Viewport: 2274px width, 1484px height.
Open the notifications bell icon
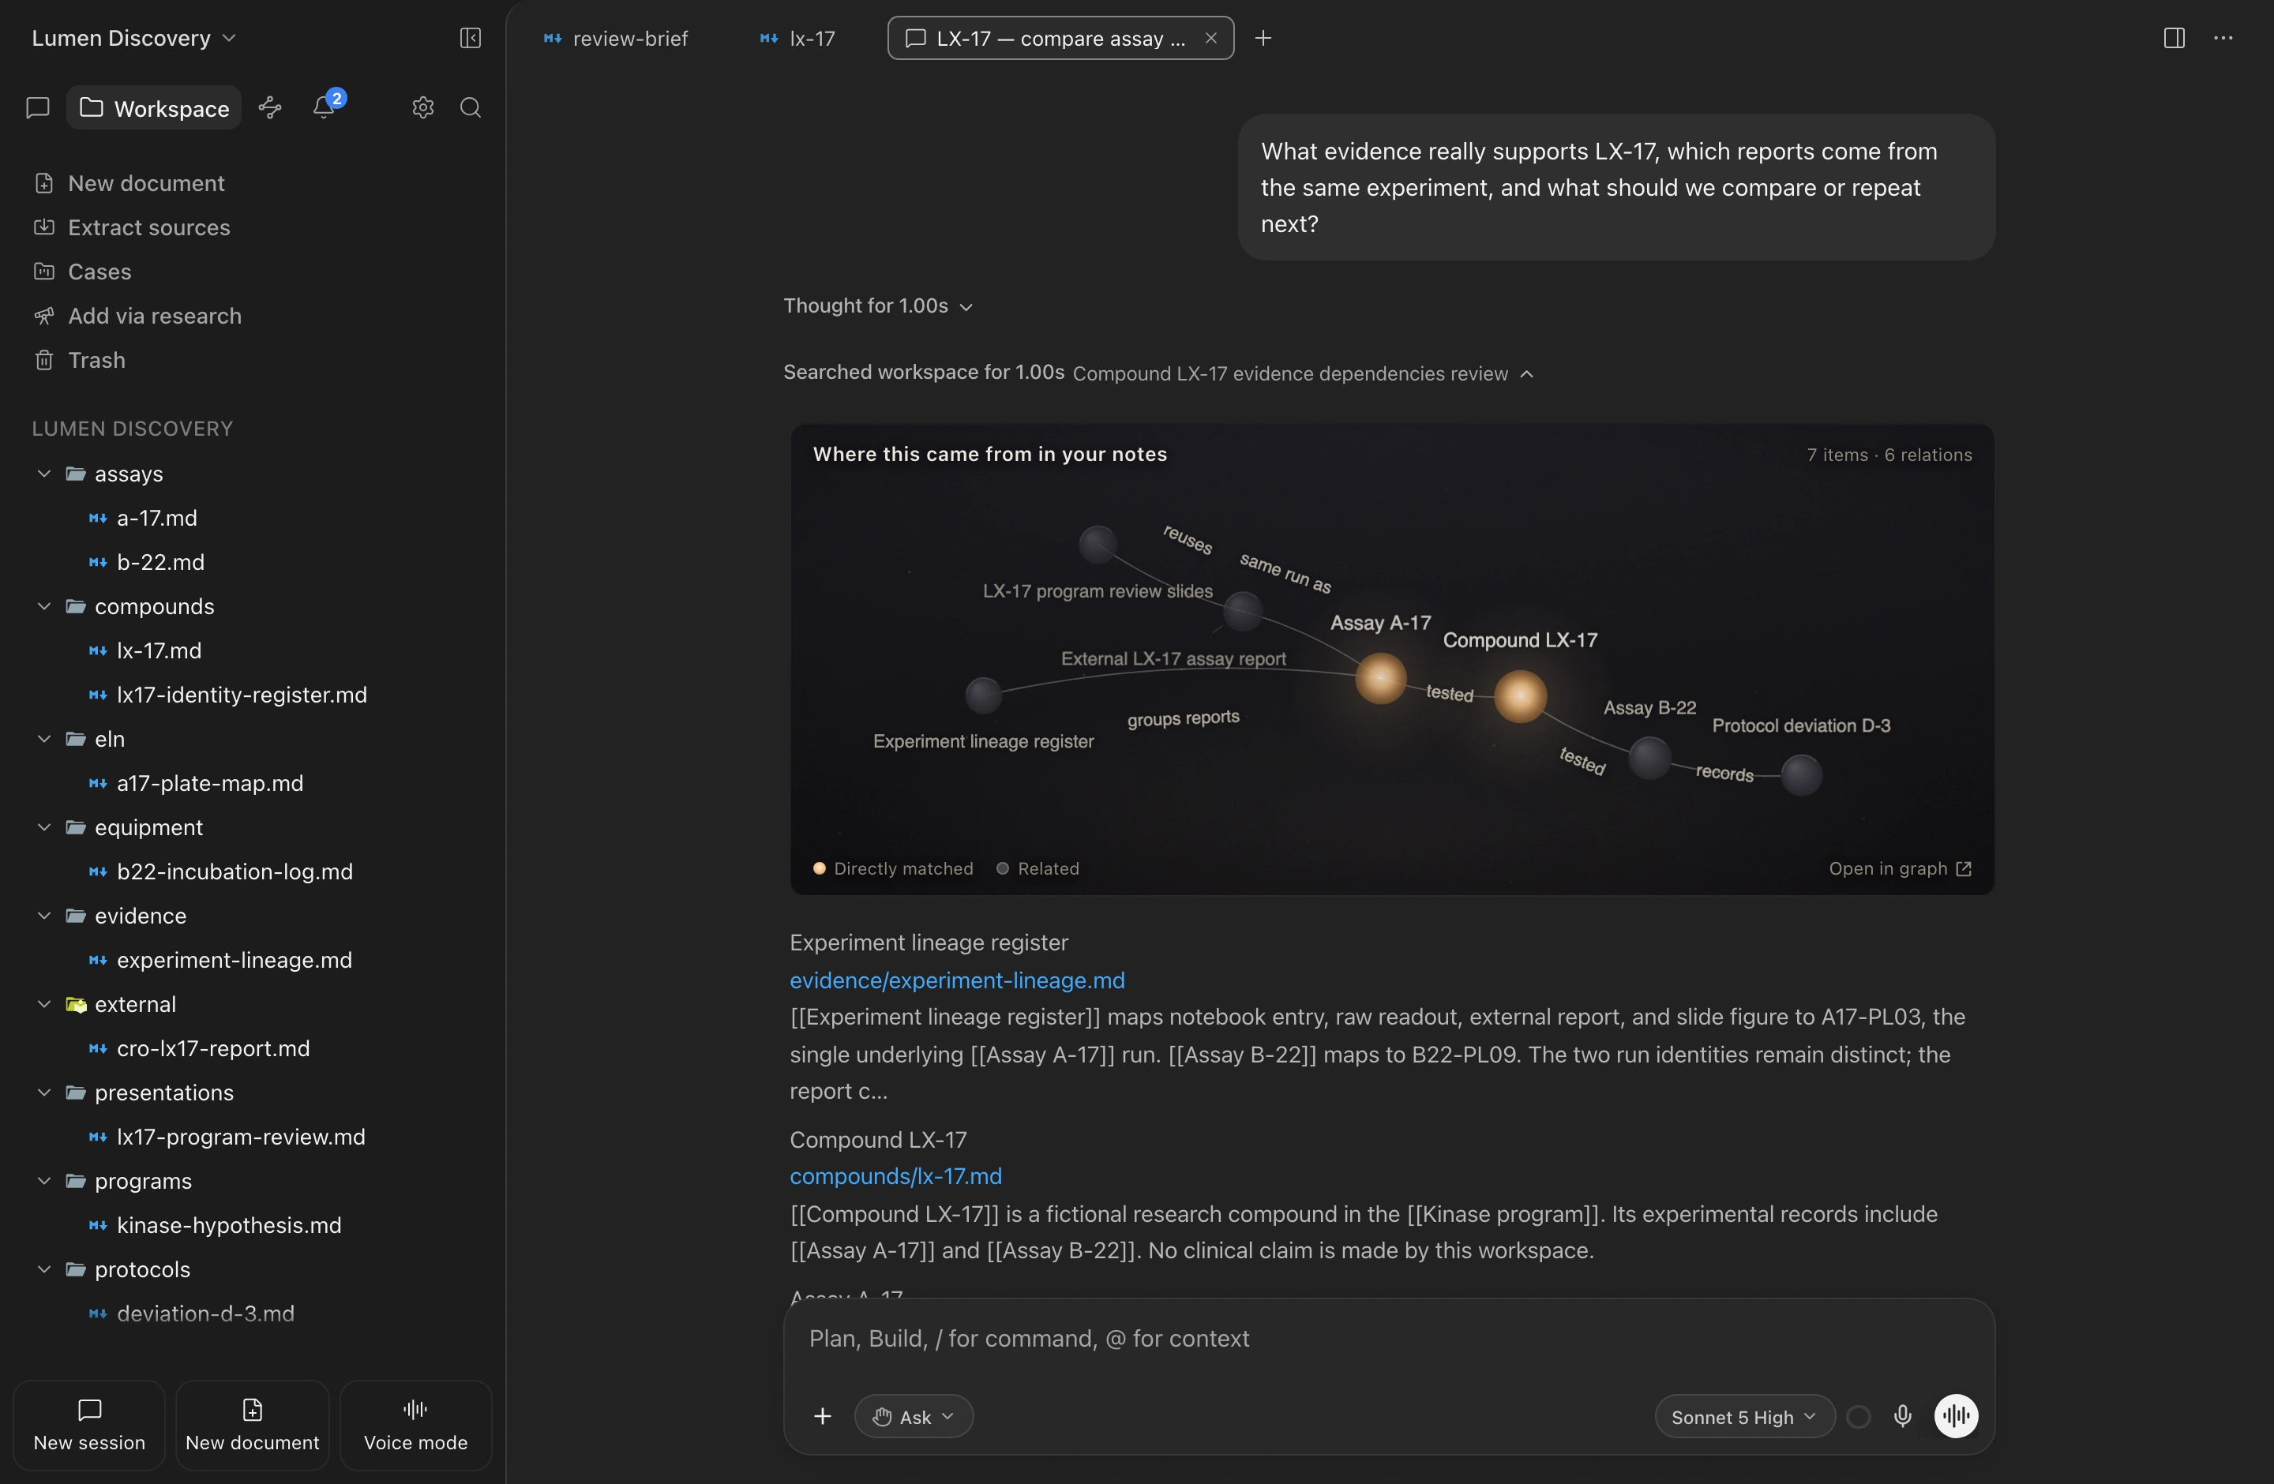coord(325,107)
